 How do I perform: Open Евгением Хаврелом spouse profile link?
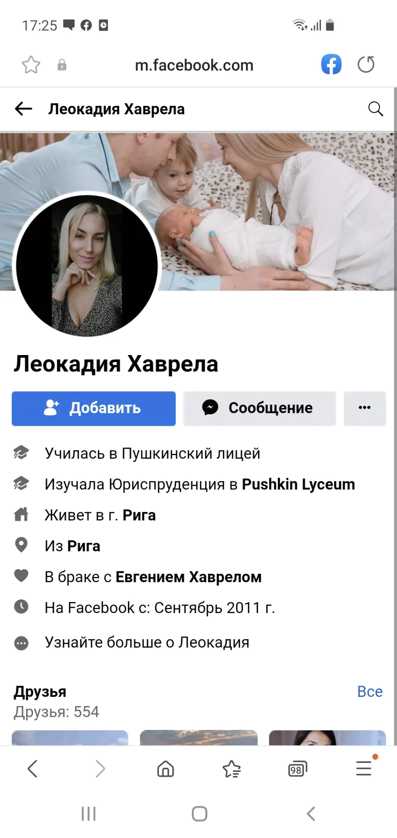click(188, 577)
